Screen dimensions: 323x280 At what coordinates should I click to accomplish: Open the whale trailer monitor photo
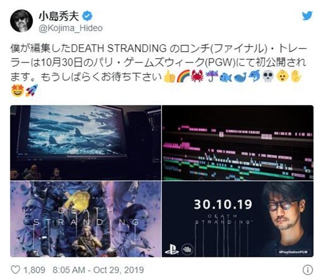pos(86,142)
